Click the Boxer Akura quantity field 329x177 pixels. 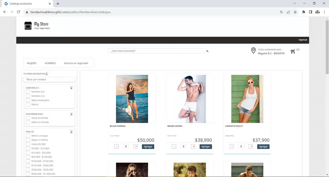coord(183,147)
